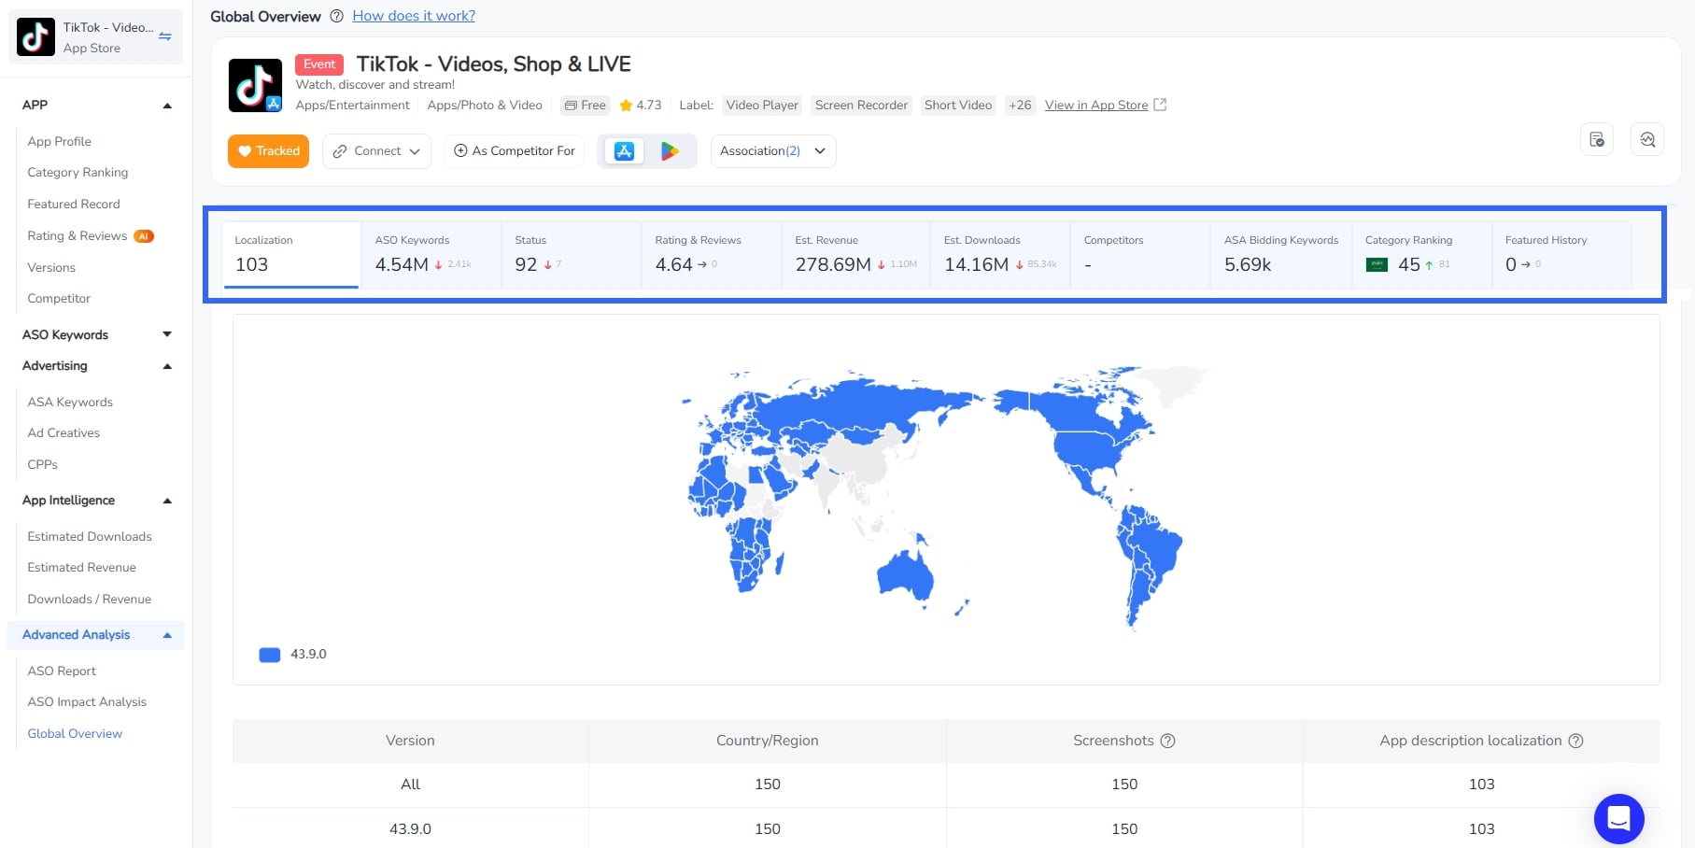
Task: Select the Apple App Store platform icon
Action: coord(624,151)
